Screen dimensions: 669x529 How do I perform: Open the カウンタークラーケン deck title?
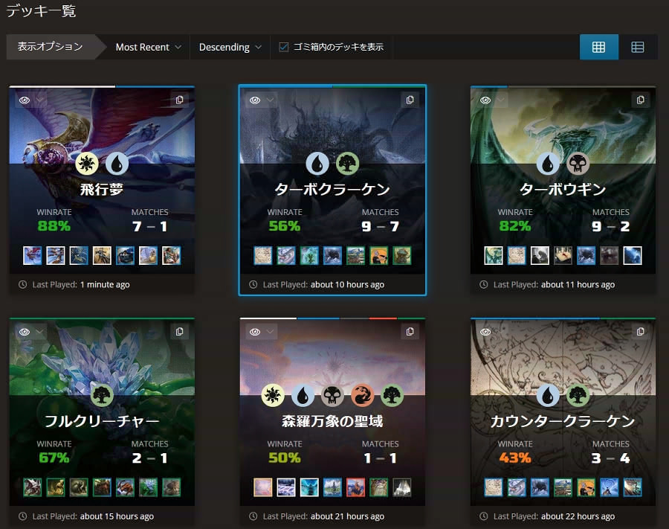click(x=563, y=421)
